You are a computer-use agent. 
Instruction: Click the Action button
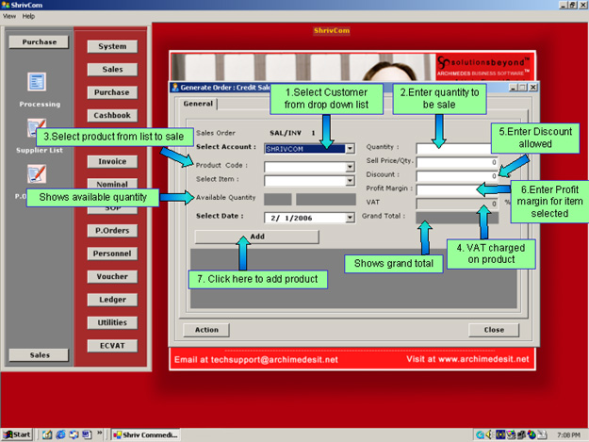pos(206,330)
